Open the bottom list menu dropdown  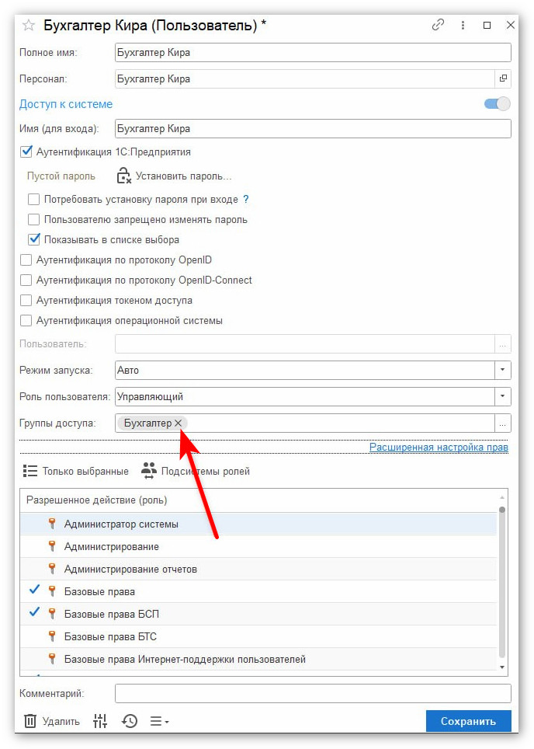(x=159, y=721)
